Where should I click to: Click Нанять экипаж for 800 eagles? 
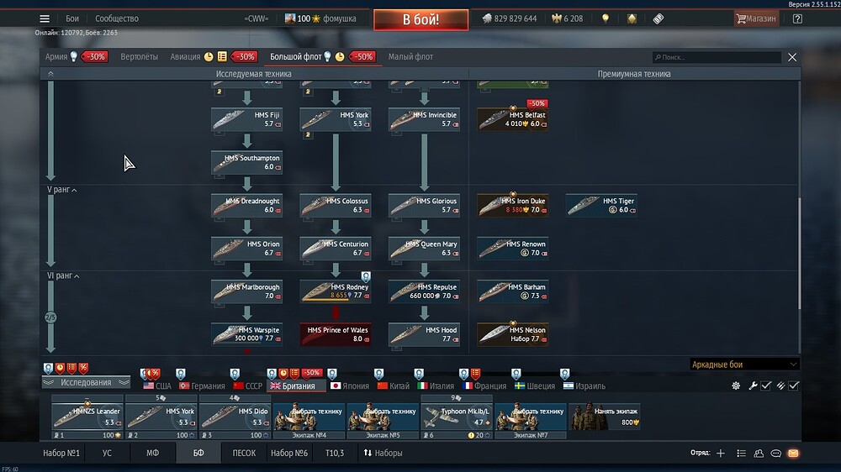(x=605, y=417)
